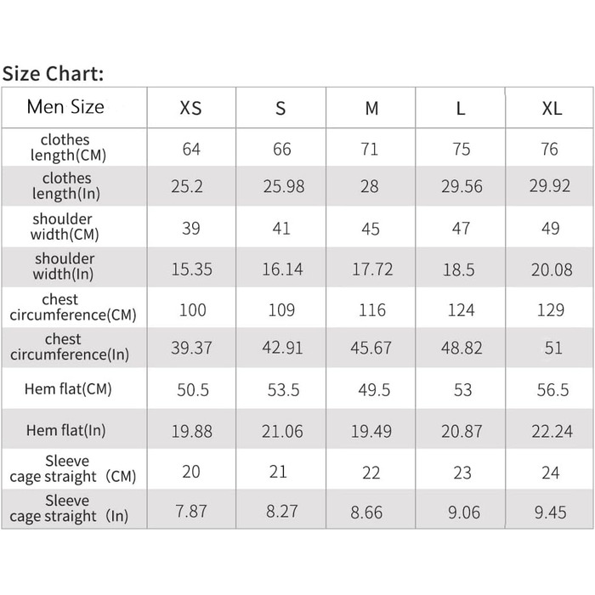Select the 76 clothes length XL cell
This screenshot has width=595, height=595.
550,149
